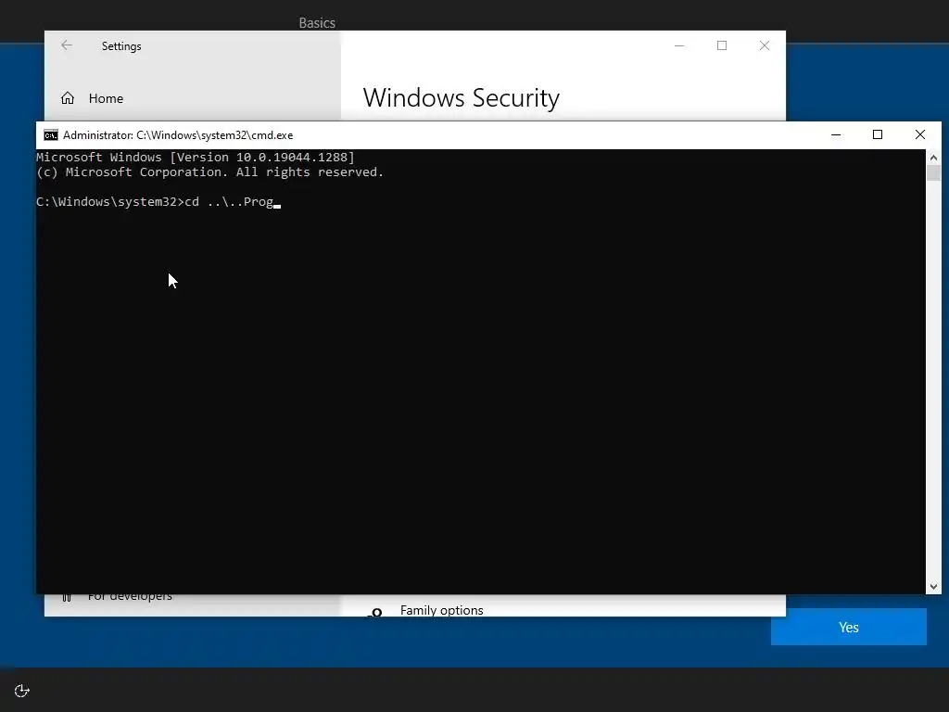949x712 pixels.
Task: Click the cmd.exe title bar icon
Action: tap(51, 135)
